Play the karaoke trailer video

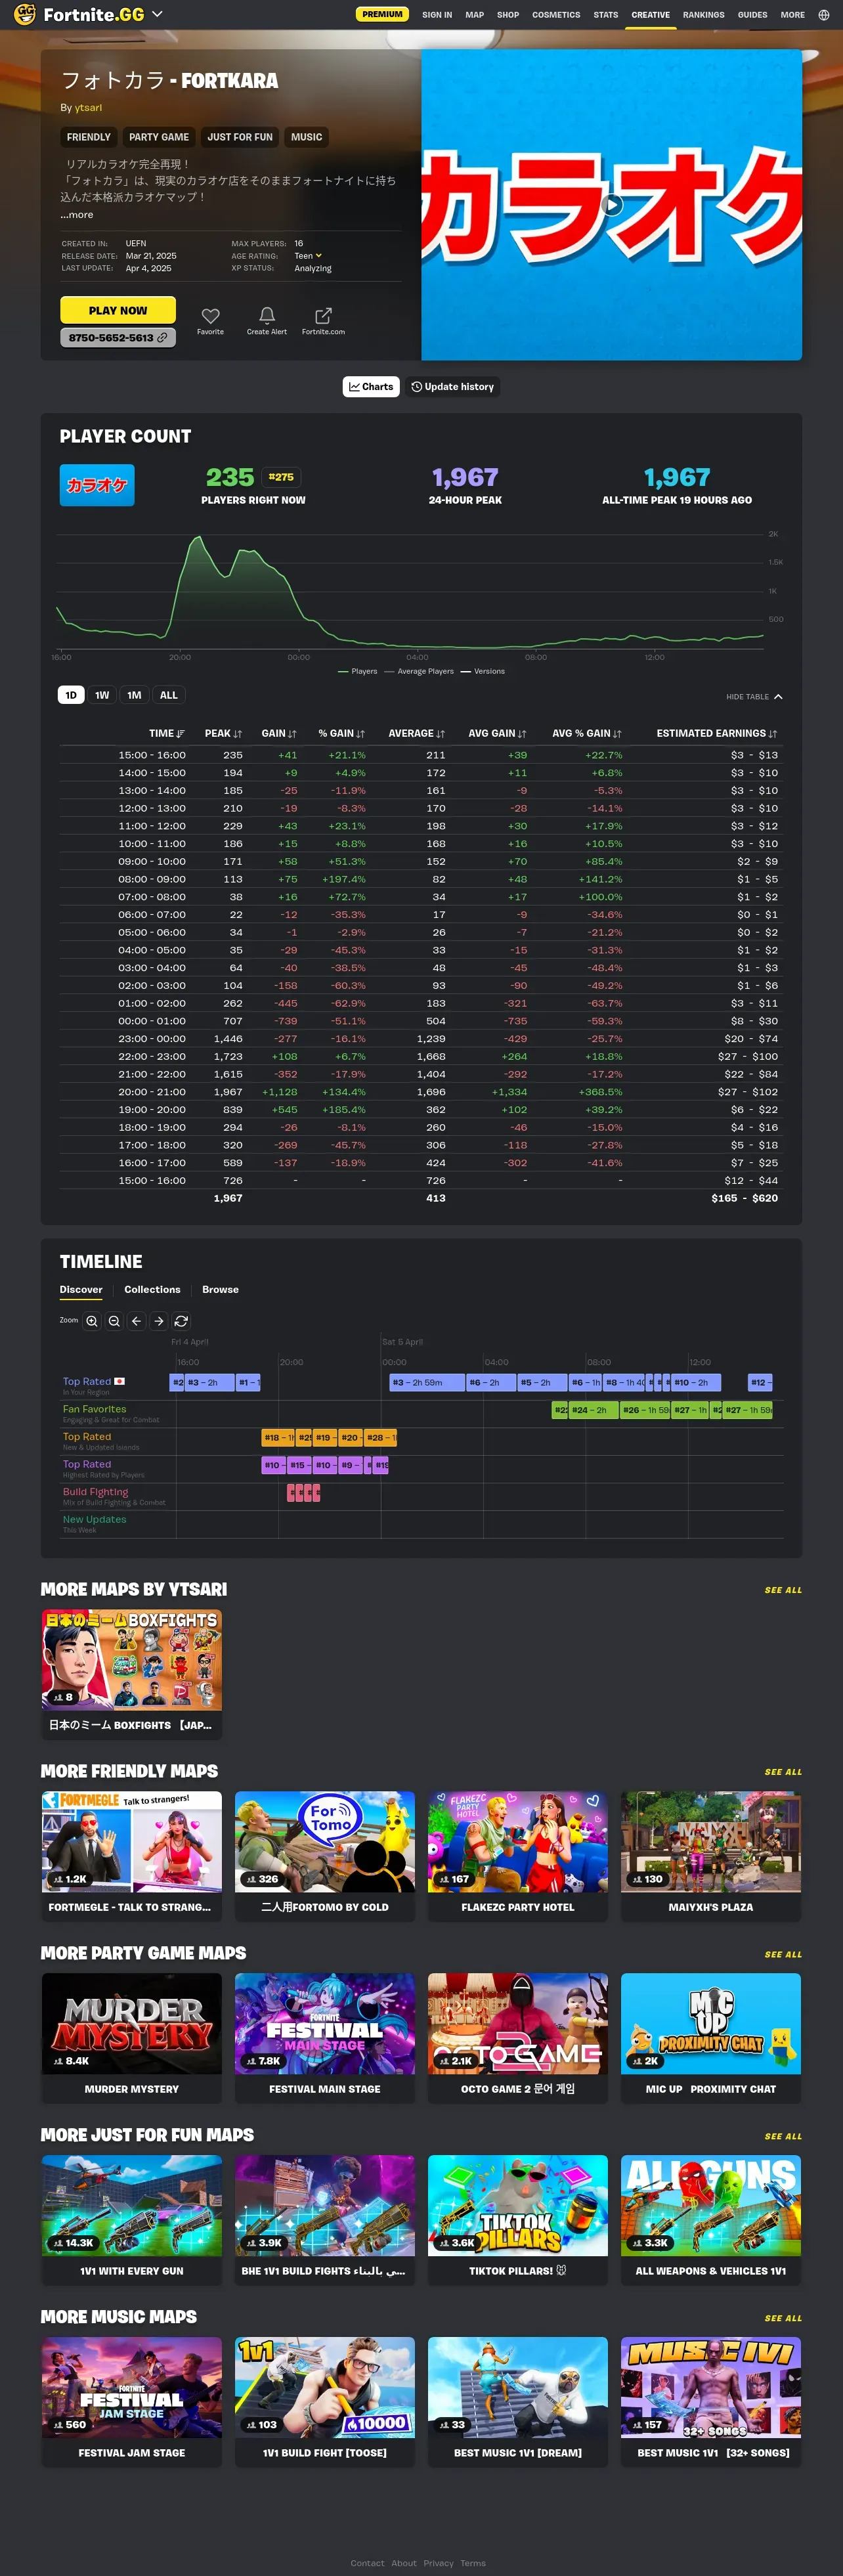[x=612, y=205]
